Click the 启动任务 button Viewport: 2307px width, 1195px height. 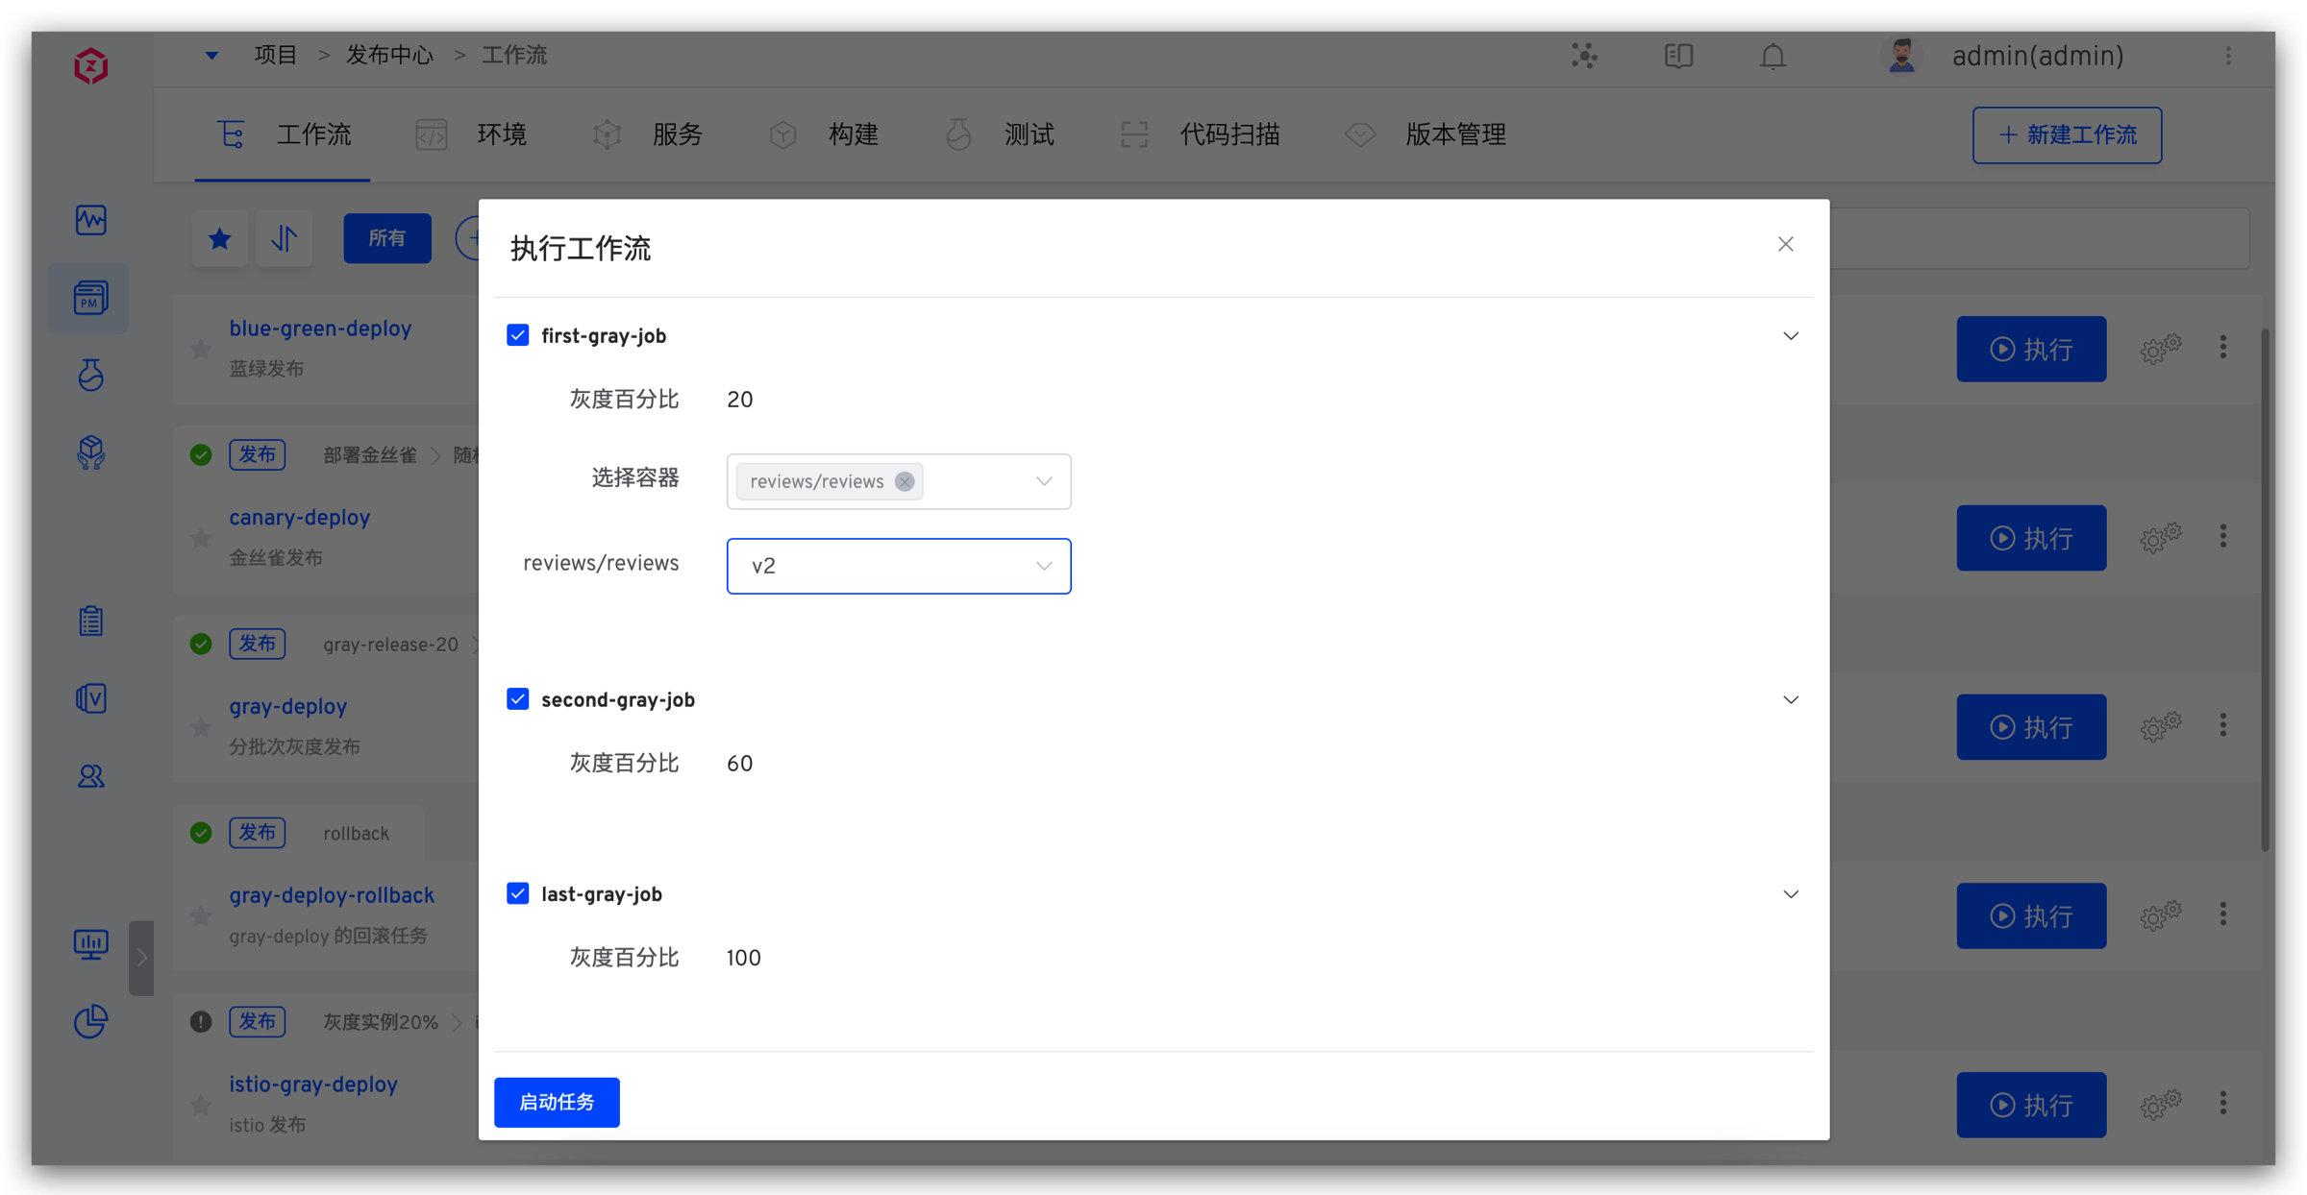[x=557, y=1102]
